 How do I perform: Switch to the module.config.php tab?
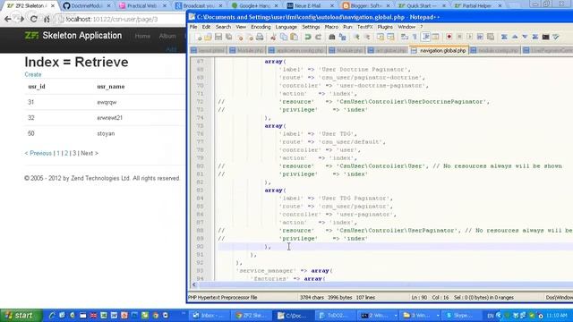click(x=494, y=51)
